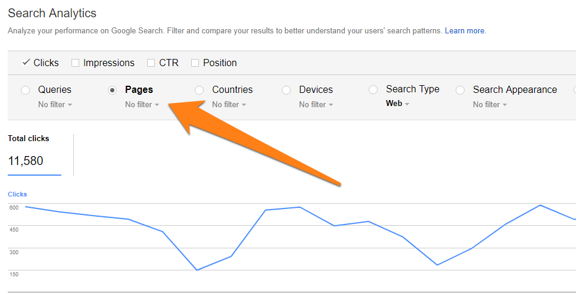Open the Countries filter dropdown
Viewport: 576px width, 296px height.
point(229,105)
